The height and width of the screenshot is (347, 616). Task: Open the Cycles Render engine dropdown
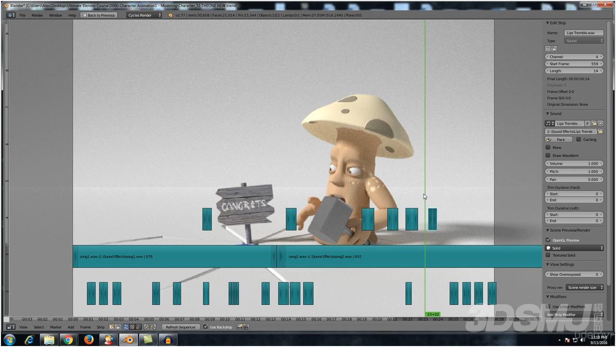144,15
